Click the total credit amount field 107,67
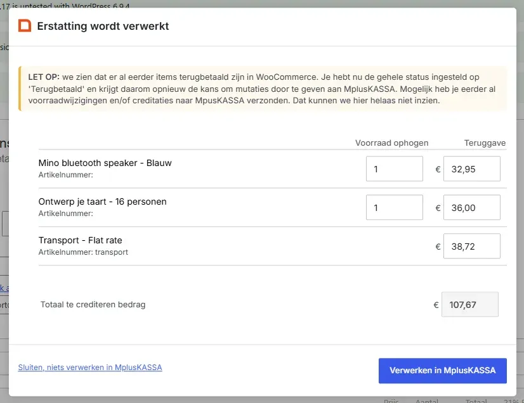524x403 pixels. click(x=470, y=304)
